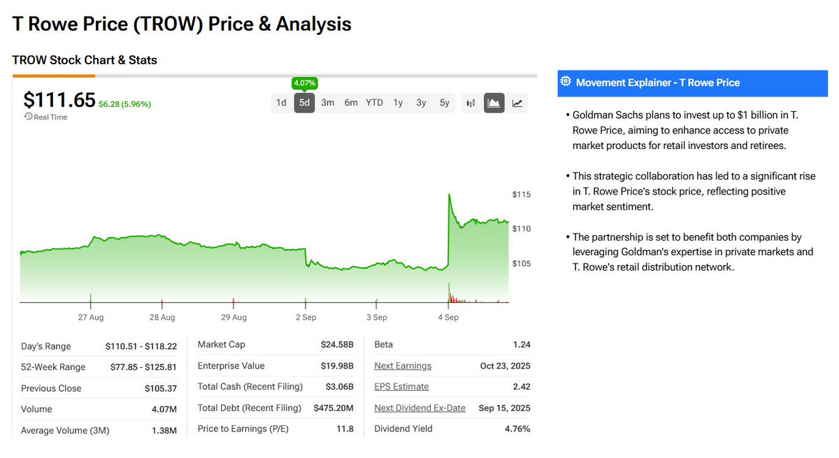Click the Real Time clock icon
This screenshot has height=458, width=839.
click(x=28, y=117)
